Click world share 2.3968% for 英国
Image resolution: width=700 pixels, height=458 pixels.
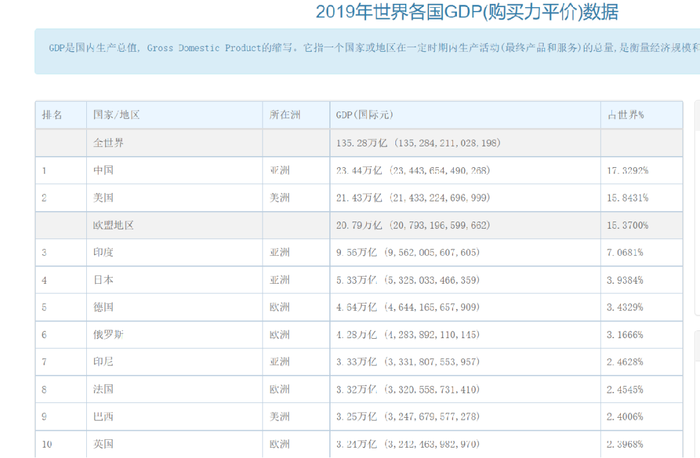[x=625, y=444]
